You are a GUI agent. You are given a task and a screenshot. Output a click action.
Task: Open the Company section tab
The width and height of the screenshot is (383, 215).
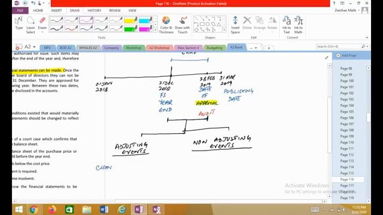click(111, 48)
